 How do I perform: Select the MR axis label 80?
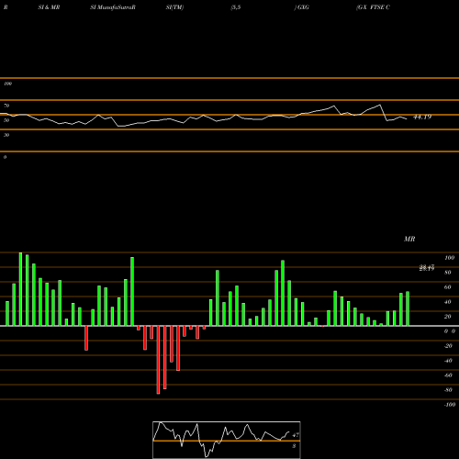(x=447, y=273)
